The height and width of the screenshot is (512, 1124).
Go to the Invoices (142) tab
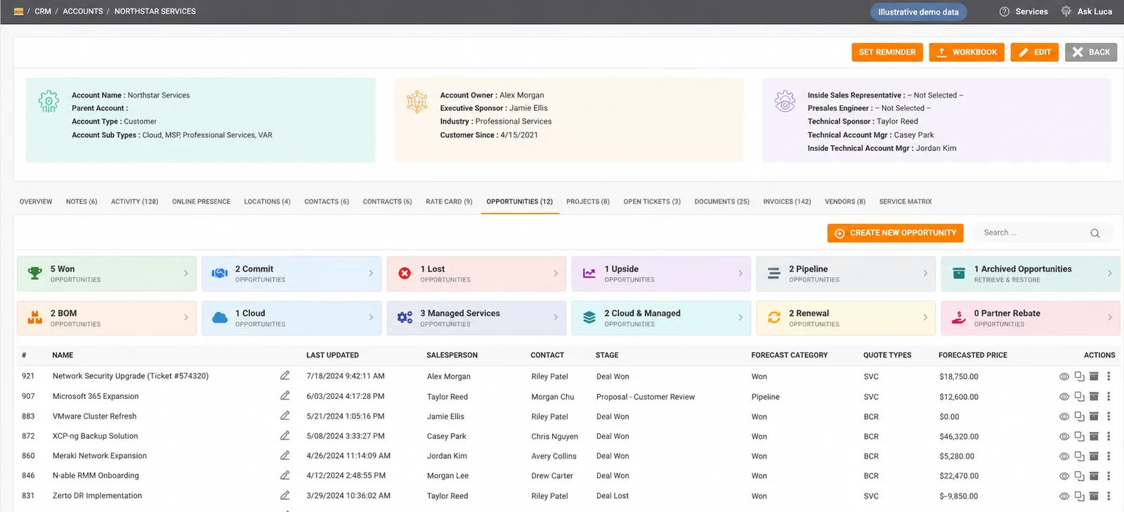(x=787, y=202)
